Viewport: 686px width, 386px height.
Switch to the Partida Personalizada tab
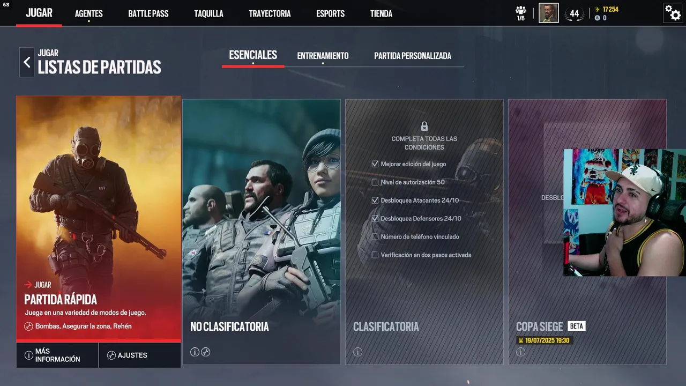pyautogui.click(x=413, y=56)
